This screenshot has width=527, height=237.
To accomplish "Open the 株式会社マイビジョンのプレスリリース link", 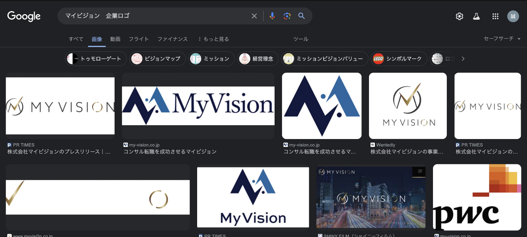I will [x=59, y=152].
